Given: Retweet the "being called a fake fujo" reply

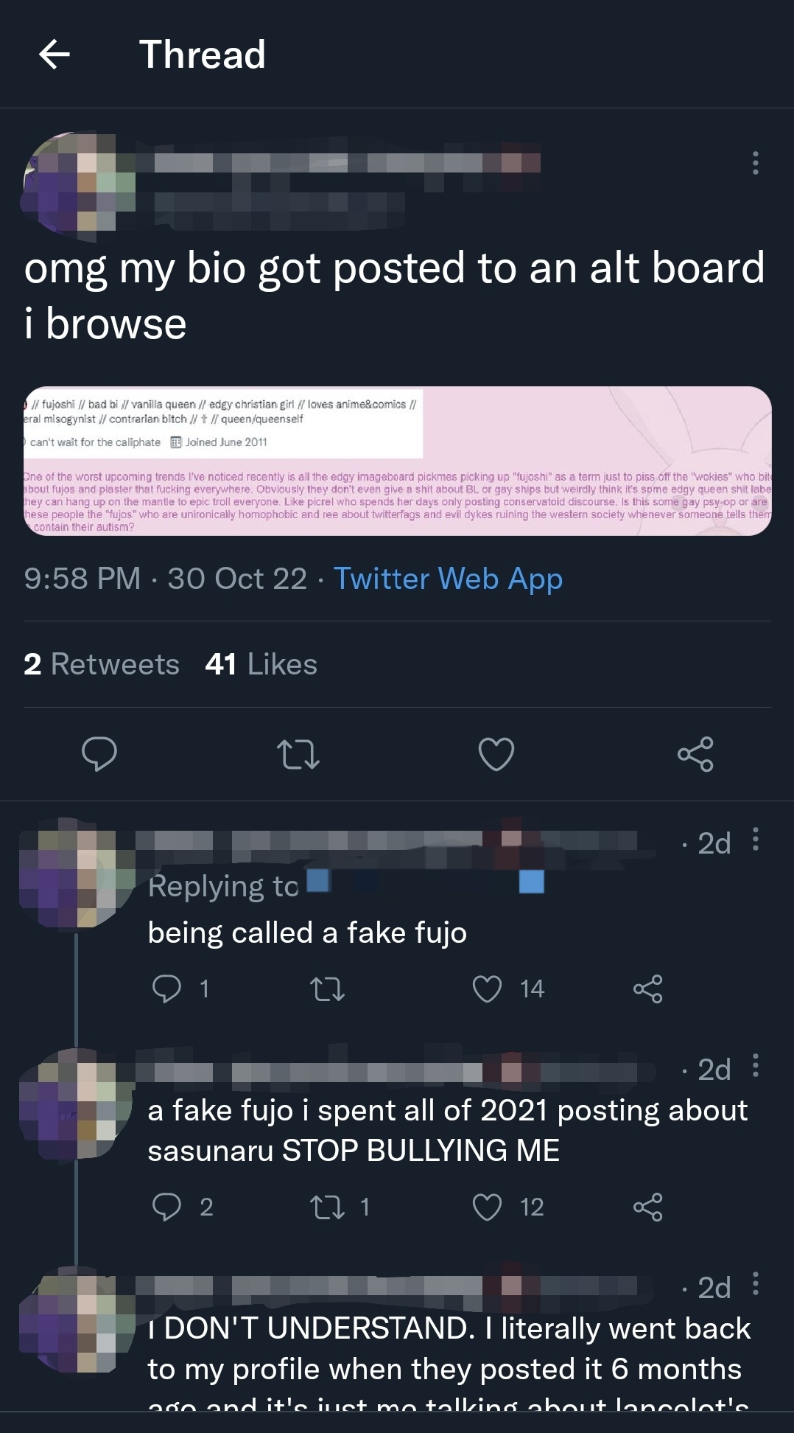Looking at the screenshot, I should (327, 989).
